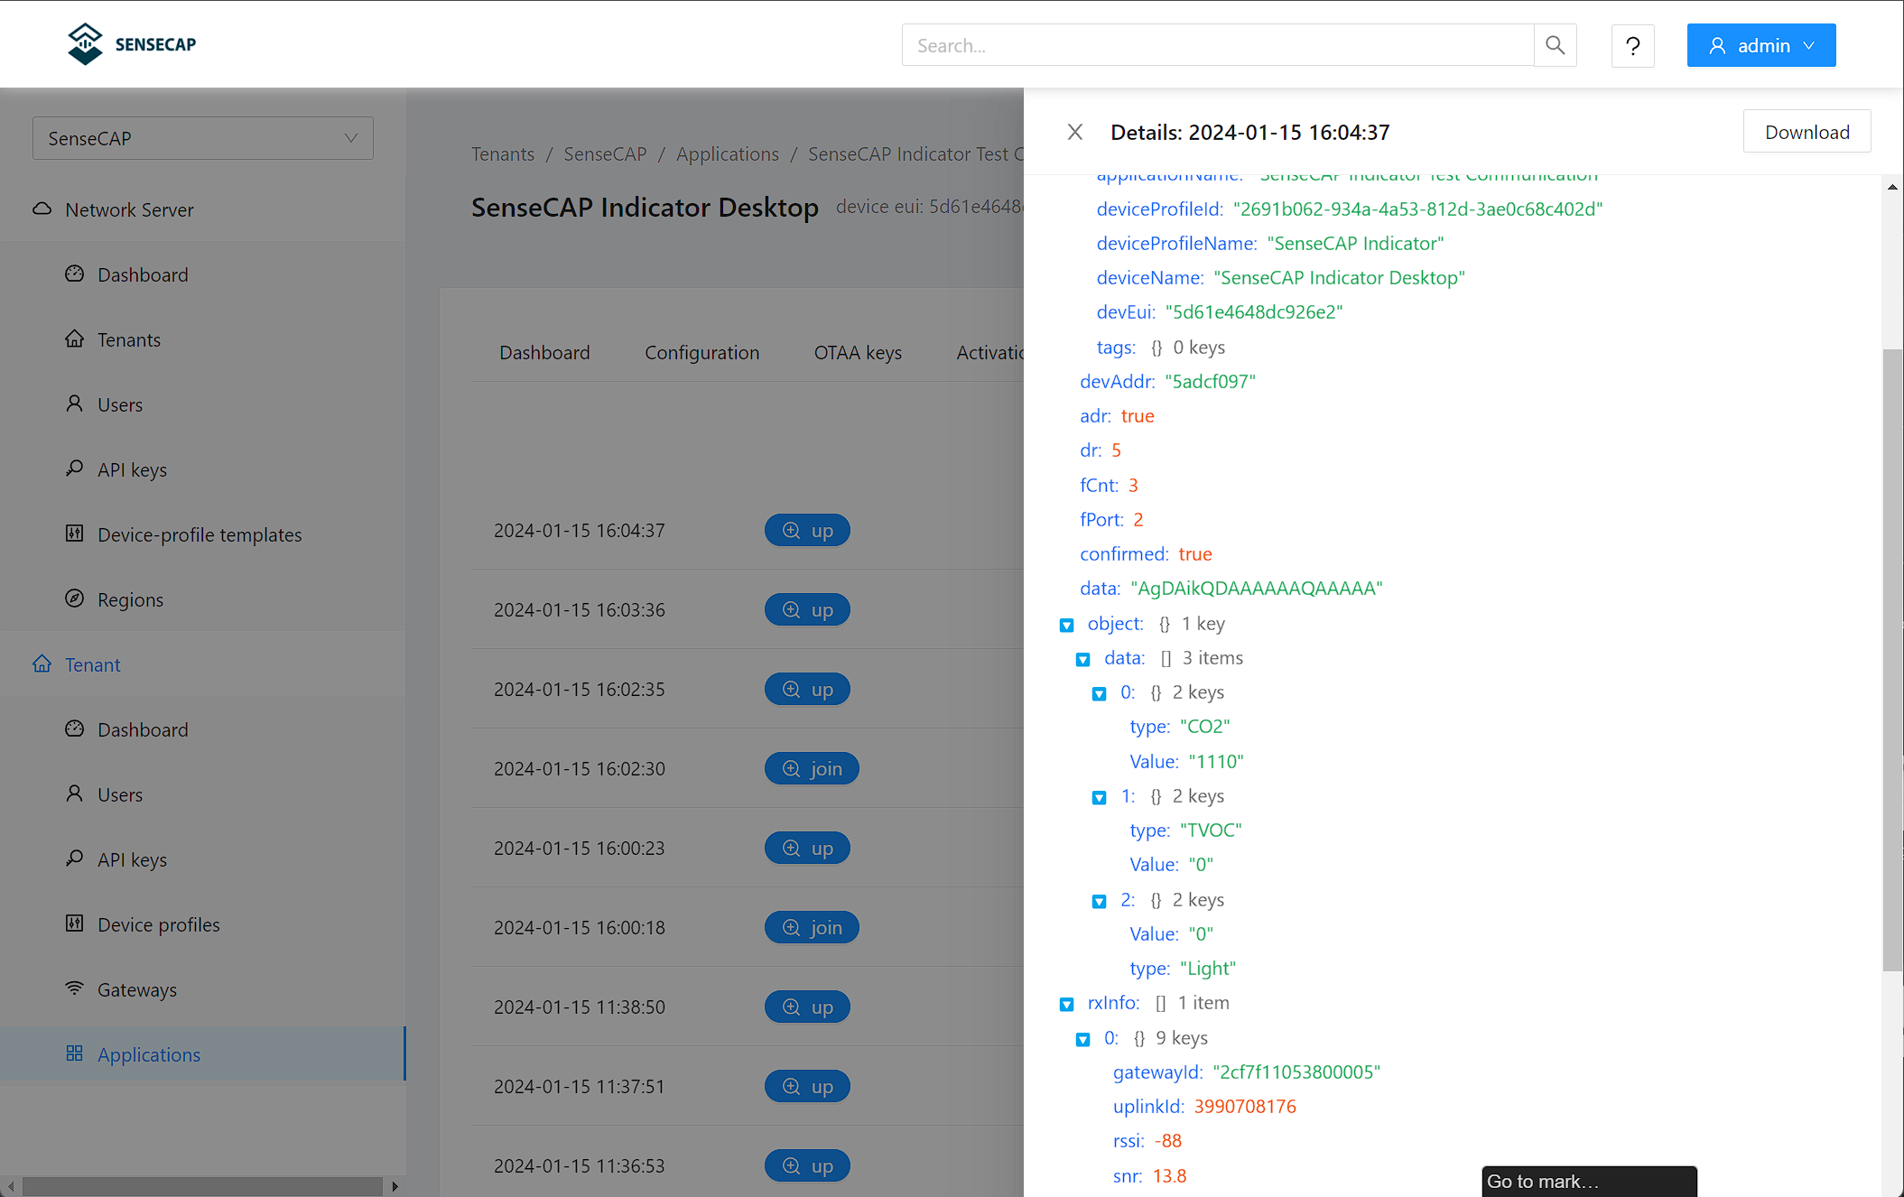Viewport: 1904px width, 1197px height.
Task: Open Network Server API keys
Action: click(x=132, y=469)
